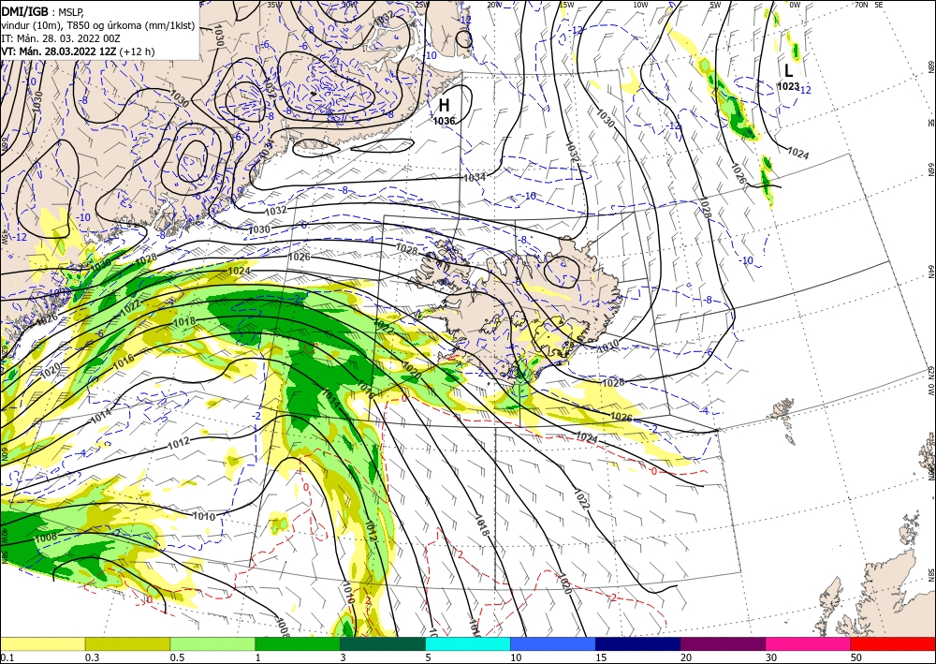Click the red 50+ legend swatch
This screenshot has height=664, width=936.
pos(893,643)
